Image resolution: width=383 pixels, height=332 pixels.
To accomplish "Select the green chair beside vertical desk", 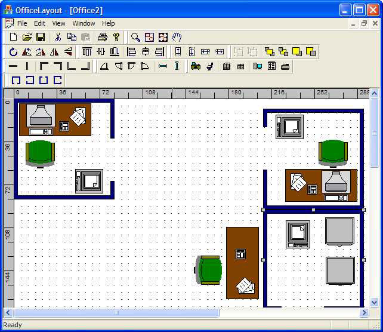I will pos(208,270).
